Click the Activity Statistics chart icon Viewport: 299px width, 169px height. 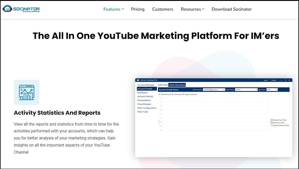(x=27, y=92)
